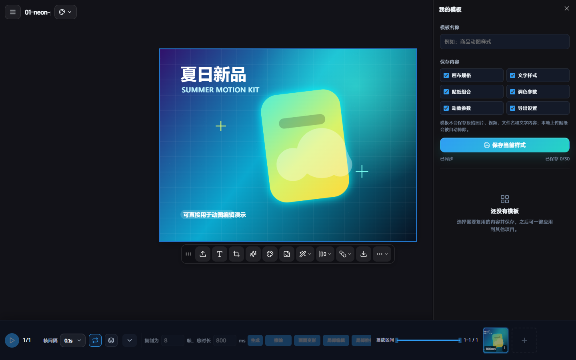Image resolution: width=576 pixels, height=360 pixels.
Task: Select the Crop tool
Action: [236, 254]
